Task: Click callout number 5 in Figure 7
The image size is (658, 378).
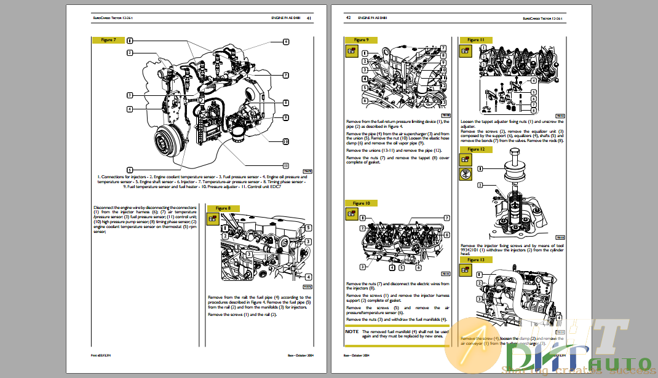Action: (130, 170)
